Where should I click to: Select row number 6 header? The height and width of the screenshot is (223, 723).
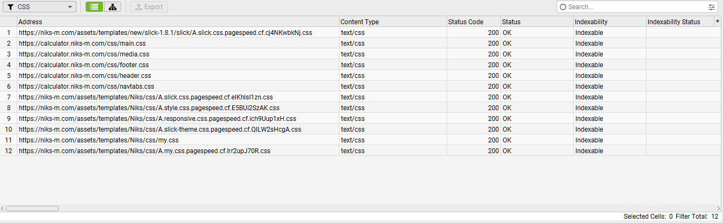pos(8,87)
